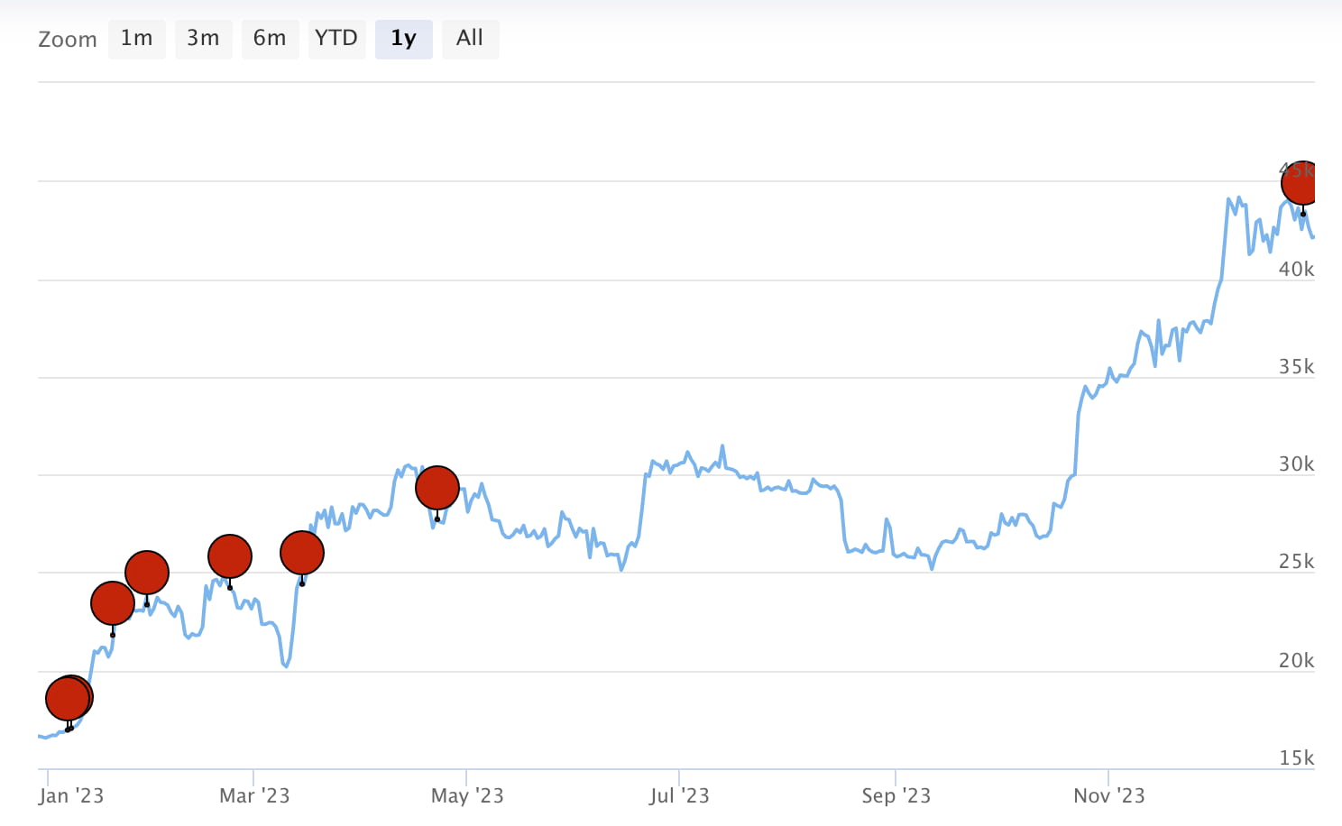Click the second February marker near 25k
The height and width of the screenshot is (826, 1342).
[146, 570]
